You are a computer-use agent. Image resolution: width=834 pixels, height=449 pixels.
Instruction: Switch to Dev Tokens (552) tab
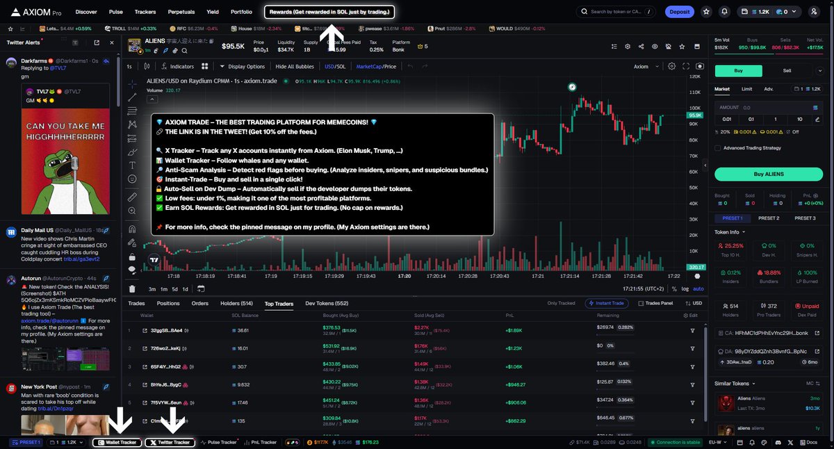327,303
